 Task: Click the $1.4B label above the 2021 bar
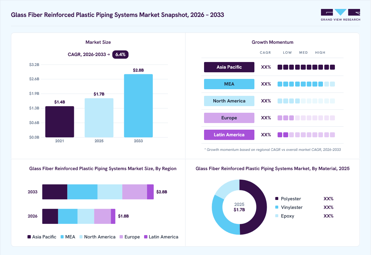coord(60,102)
